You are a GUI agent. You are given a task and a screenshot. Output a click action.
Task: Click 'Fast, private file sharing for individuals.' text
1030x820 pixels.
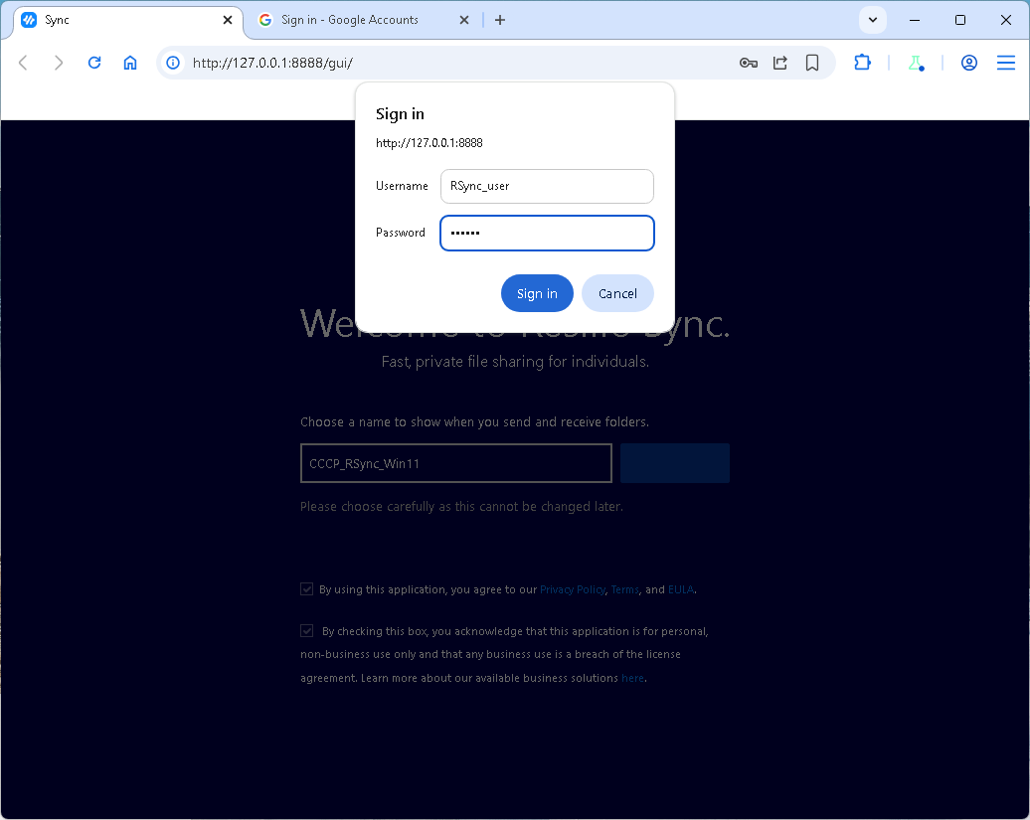[515, 362]
